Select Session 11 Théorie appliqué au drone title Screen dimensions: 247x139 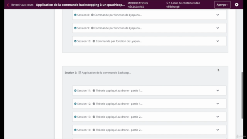pyautogui.click(x=119, y=91)
